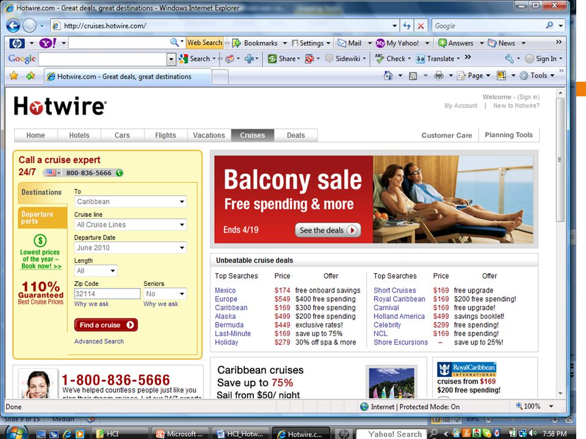The image size is (586, 439).
Task: Open the Hotels navigation tab
Action: tap(79, 135)
